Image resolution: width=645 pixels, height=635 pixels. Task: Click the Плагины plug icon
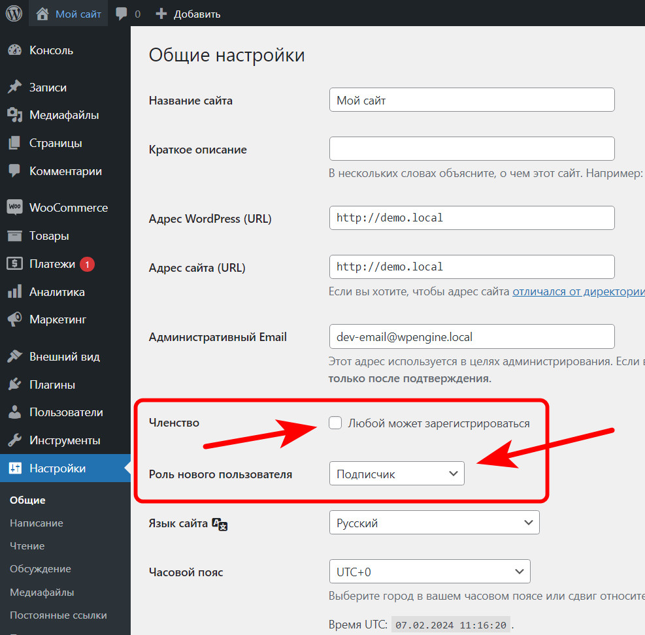(15, 384)
